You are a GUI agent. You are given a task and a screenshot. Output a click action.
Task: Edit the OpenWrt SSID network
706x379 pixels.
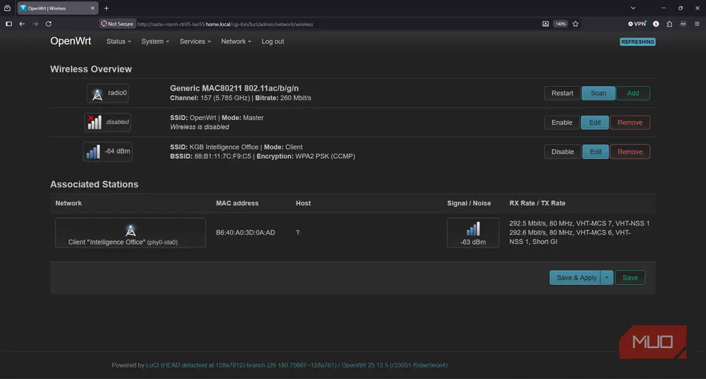[595, 122]
